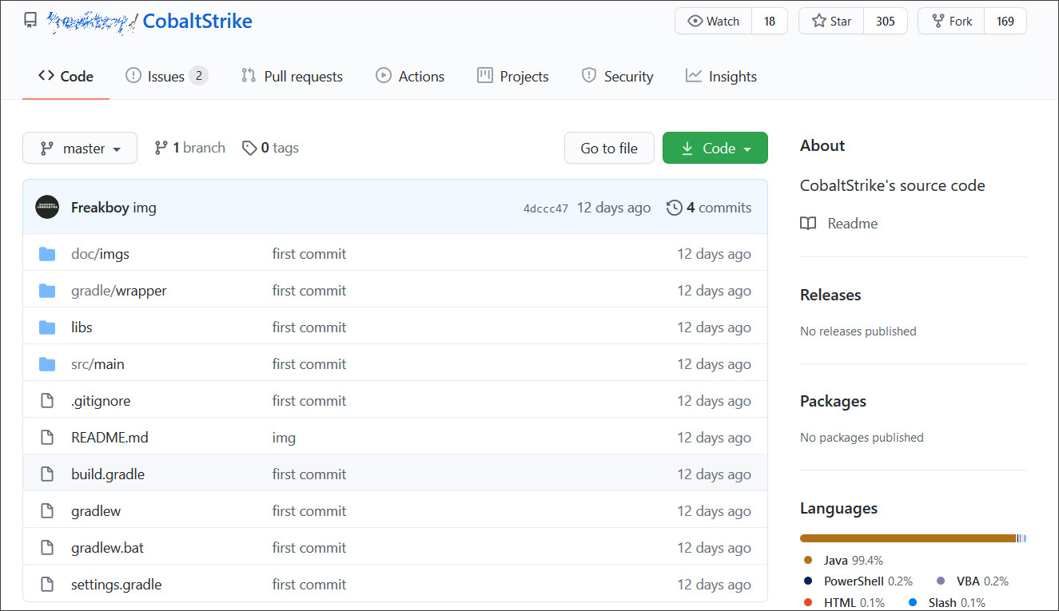The width and height of the screenshot is (1059, 611).
Task: Click the repository icon before the repo name
Action: pyautogui.click(x=30, y=21)
